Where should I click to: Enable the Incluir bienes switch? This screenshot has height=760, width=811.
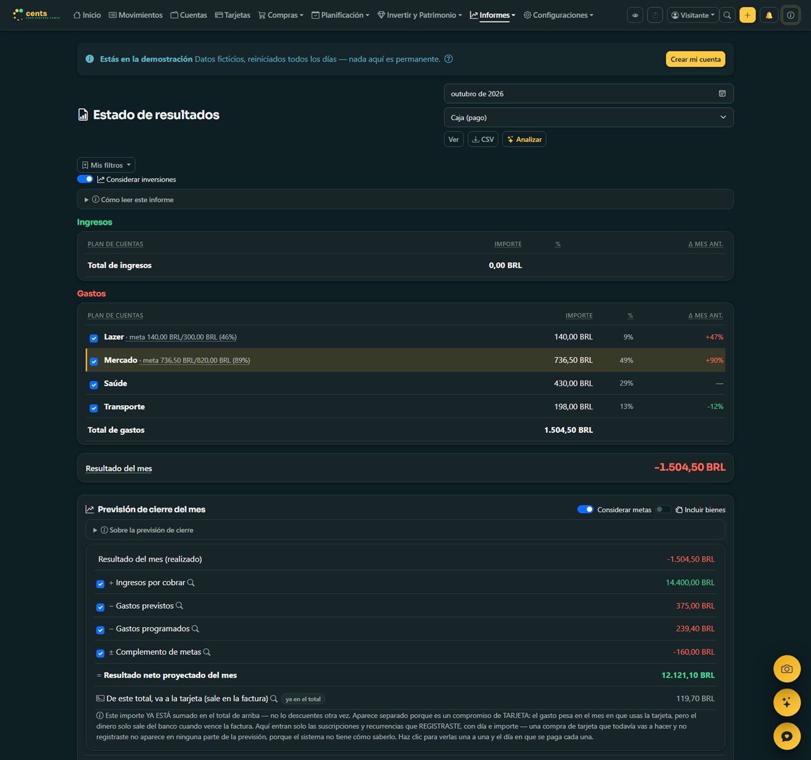664,510
